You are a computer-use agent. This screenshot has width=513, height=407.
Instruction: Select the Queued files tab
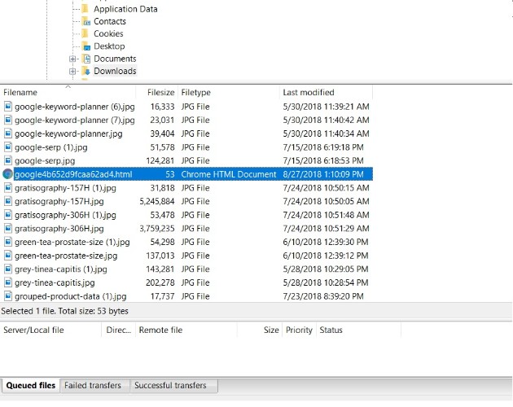[x=31, y=386]
